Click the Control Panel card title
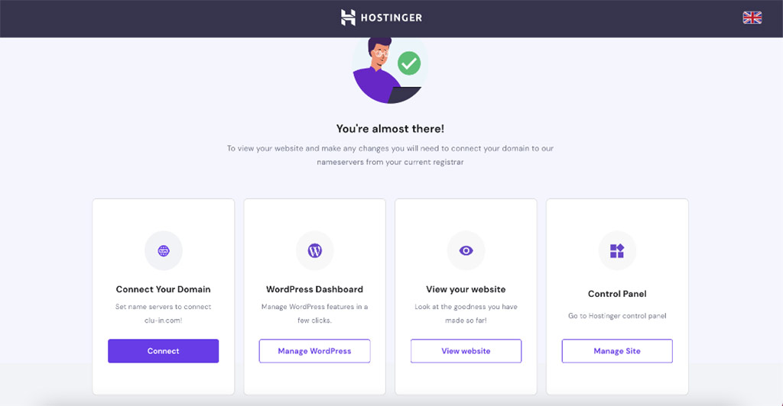The image size is (783, 406). 617,294
